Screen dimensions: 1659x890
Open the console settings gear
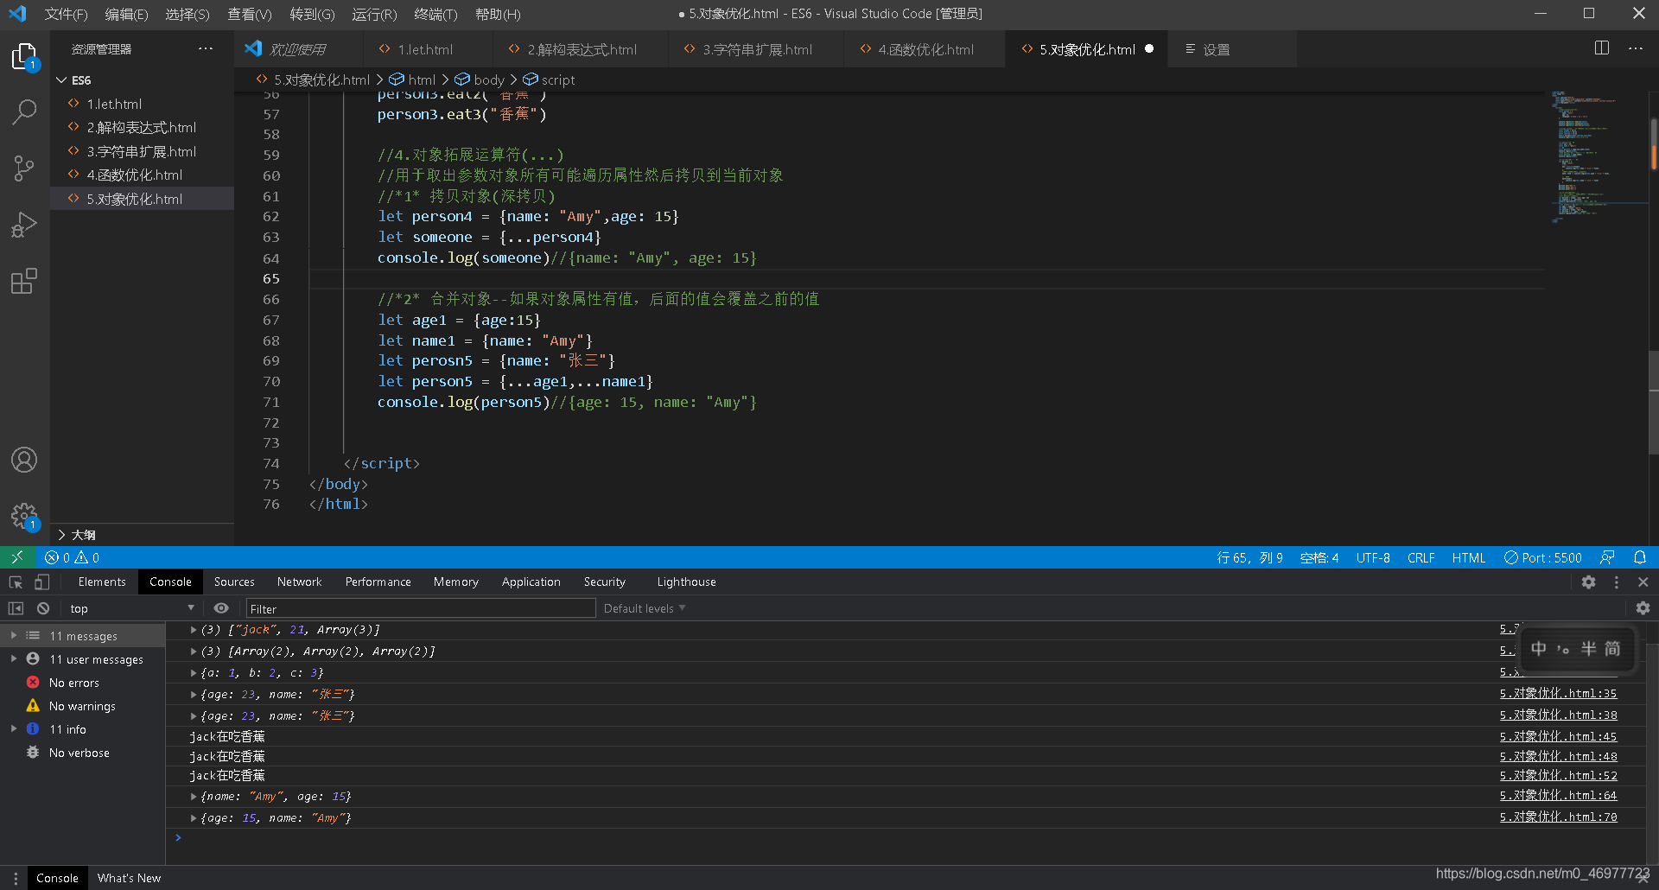tap(1643, 608)
